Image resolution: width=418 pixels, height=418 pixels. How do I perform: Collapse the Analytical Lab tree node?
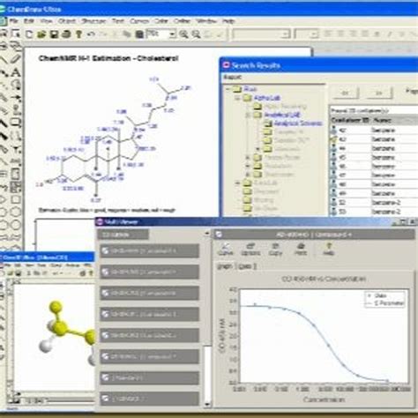tap(248, 115)
